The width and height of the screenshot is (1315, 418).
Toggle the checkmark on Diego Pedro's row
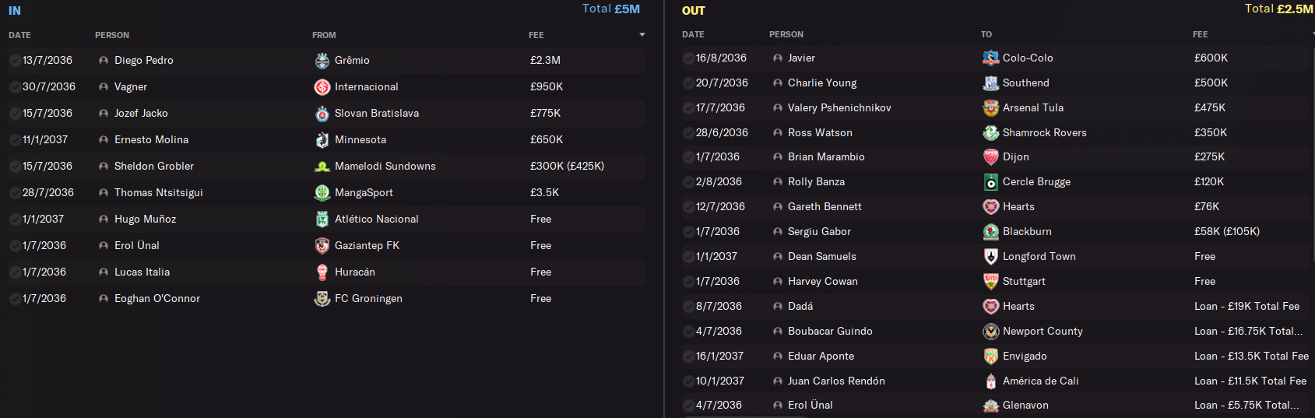point(15,61)
